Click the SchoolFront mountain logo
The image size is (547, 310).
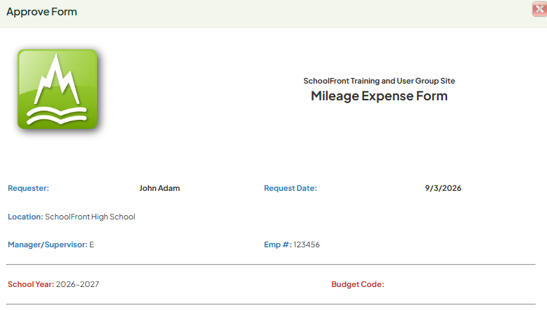[57, 89]
